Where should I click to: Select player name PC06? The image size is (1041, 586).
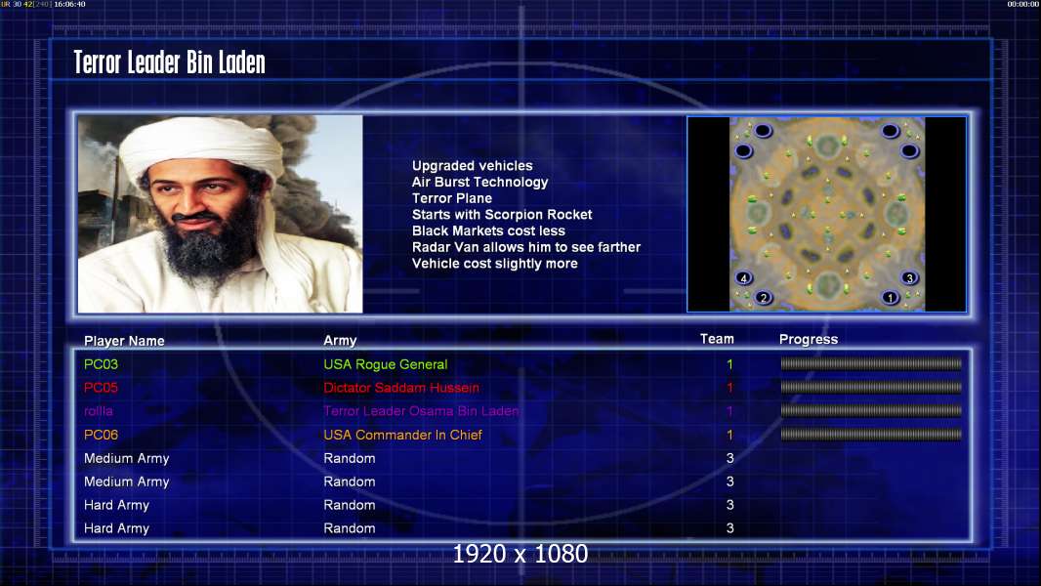[101, 435]
